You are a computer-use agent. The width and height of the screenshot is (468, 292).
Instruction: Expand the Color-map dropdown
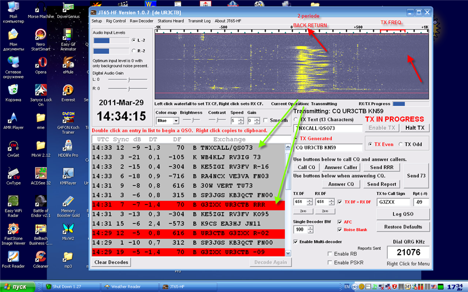point(175,121)
